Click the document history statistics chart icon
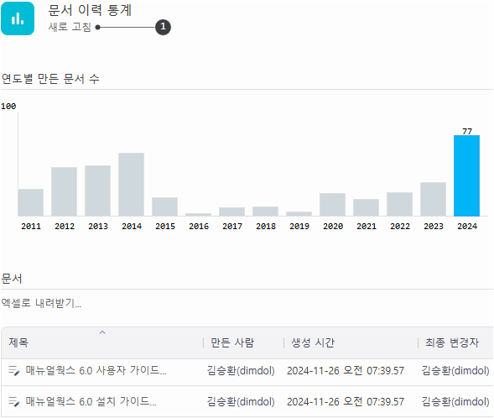The image size is (494, 418). (x=18, y=18)
